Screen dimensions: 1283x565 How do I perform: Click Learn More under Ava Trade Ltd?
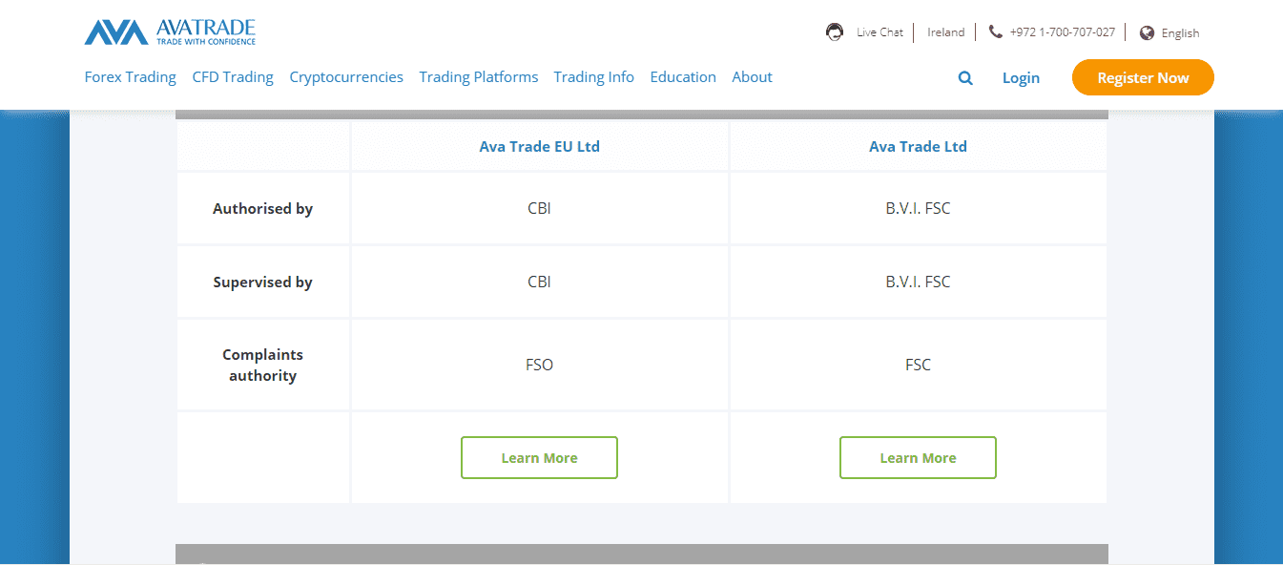pos(918,458)
